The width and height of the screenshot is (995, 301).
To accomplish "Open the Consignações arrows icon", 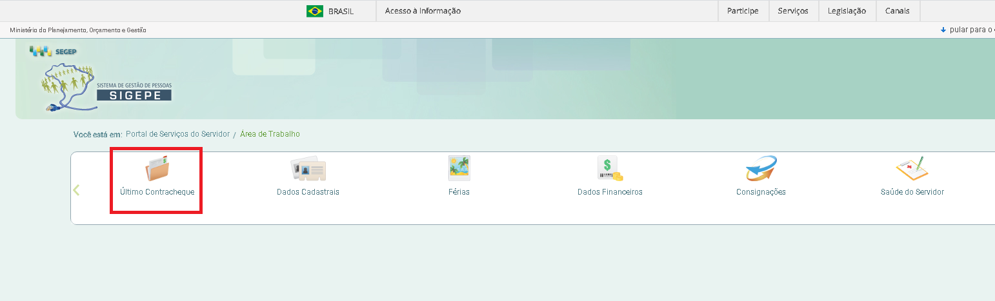I will pyautogui.click(x=761, y=169).
